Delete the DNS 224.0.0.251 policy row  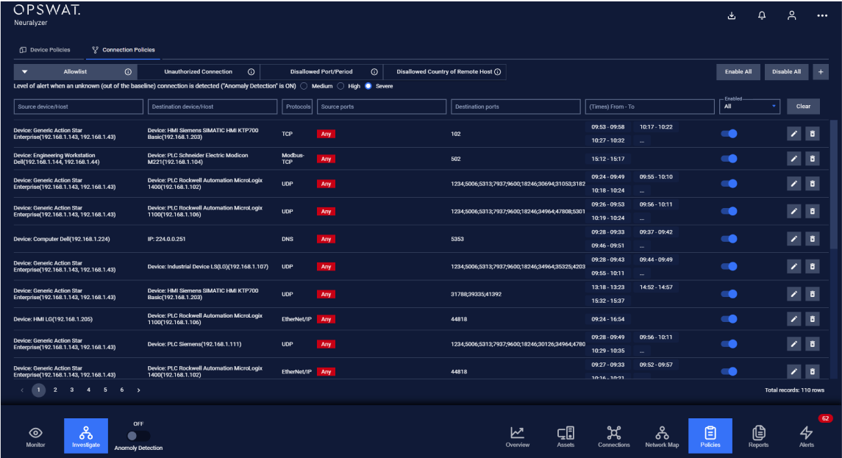point(813,239)
